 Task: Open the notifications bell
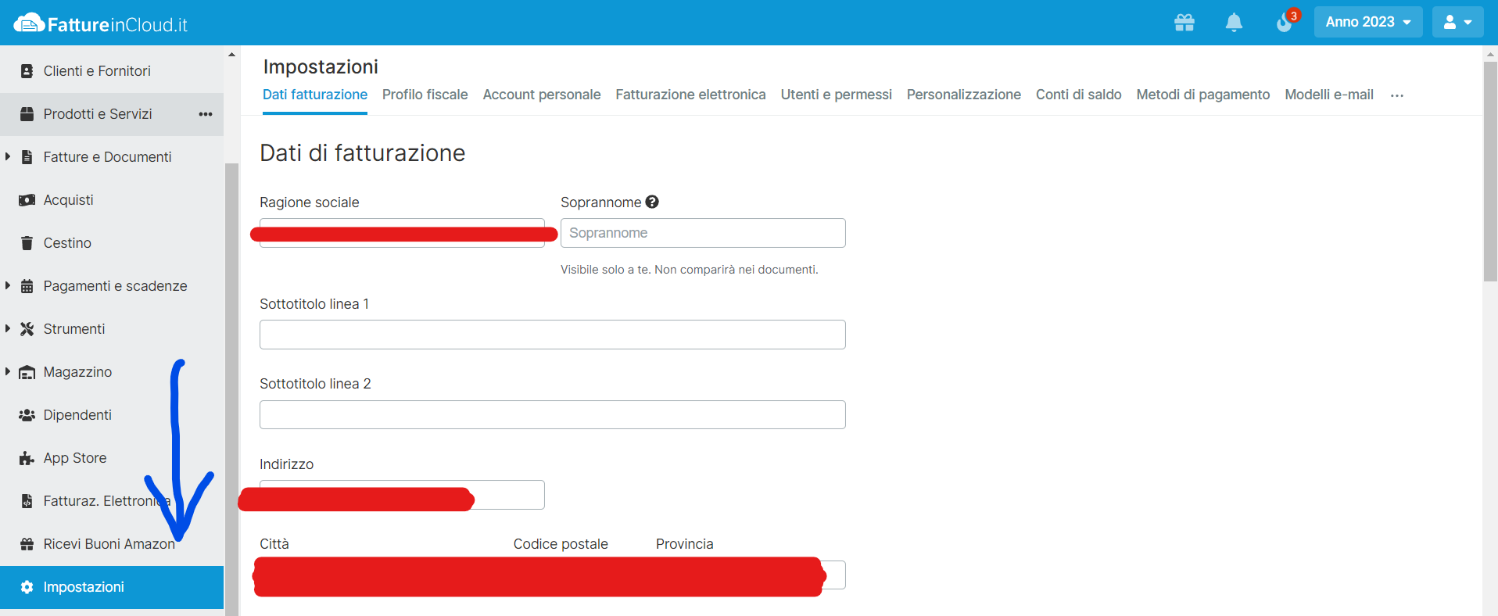tap(1234, 23)
